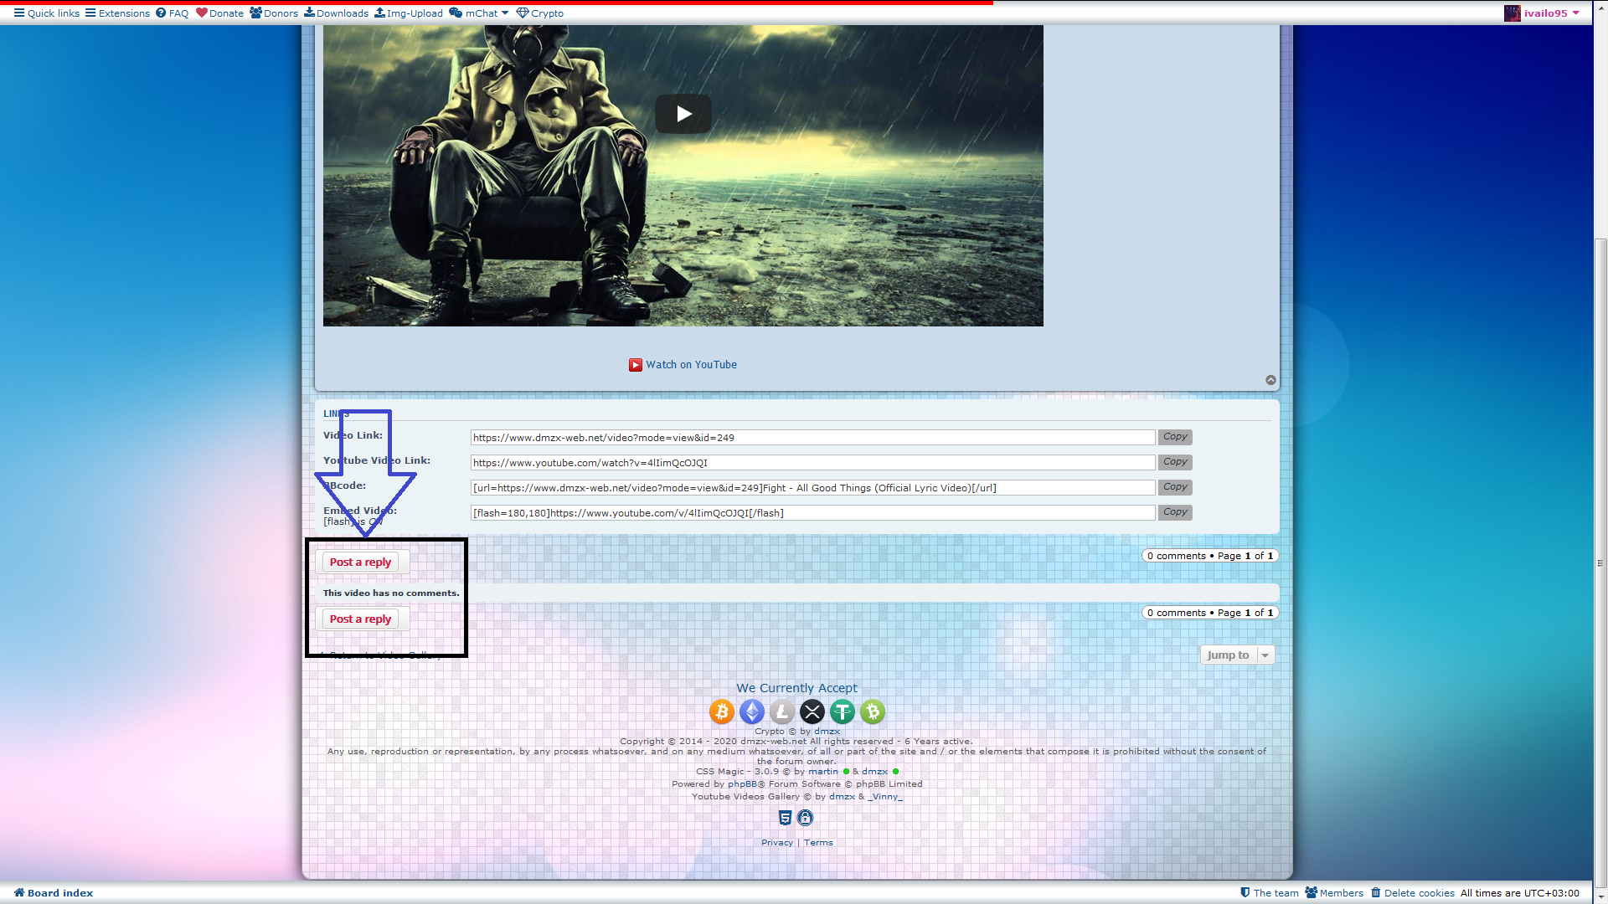
Task: Click the scroll-to-top arrow icon below video
Action: [1270, 380]
